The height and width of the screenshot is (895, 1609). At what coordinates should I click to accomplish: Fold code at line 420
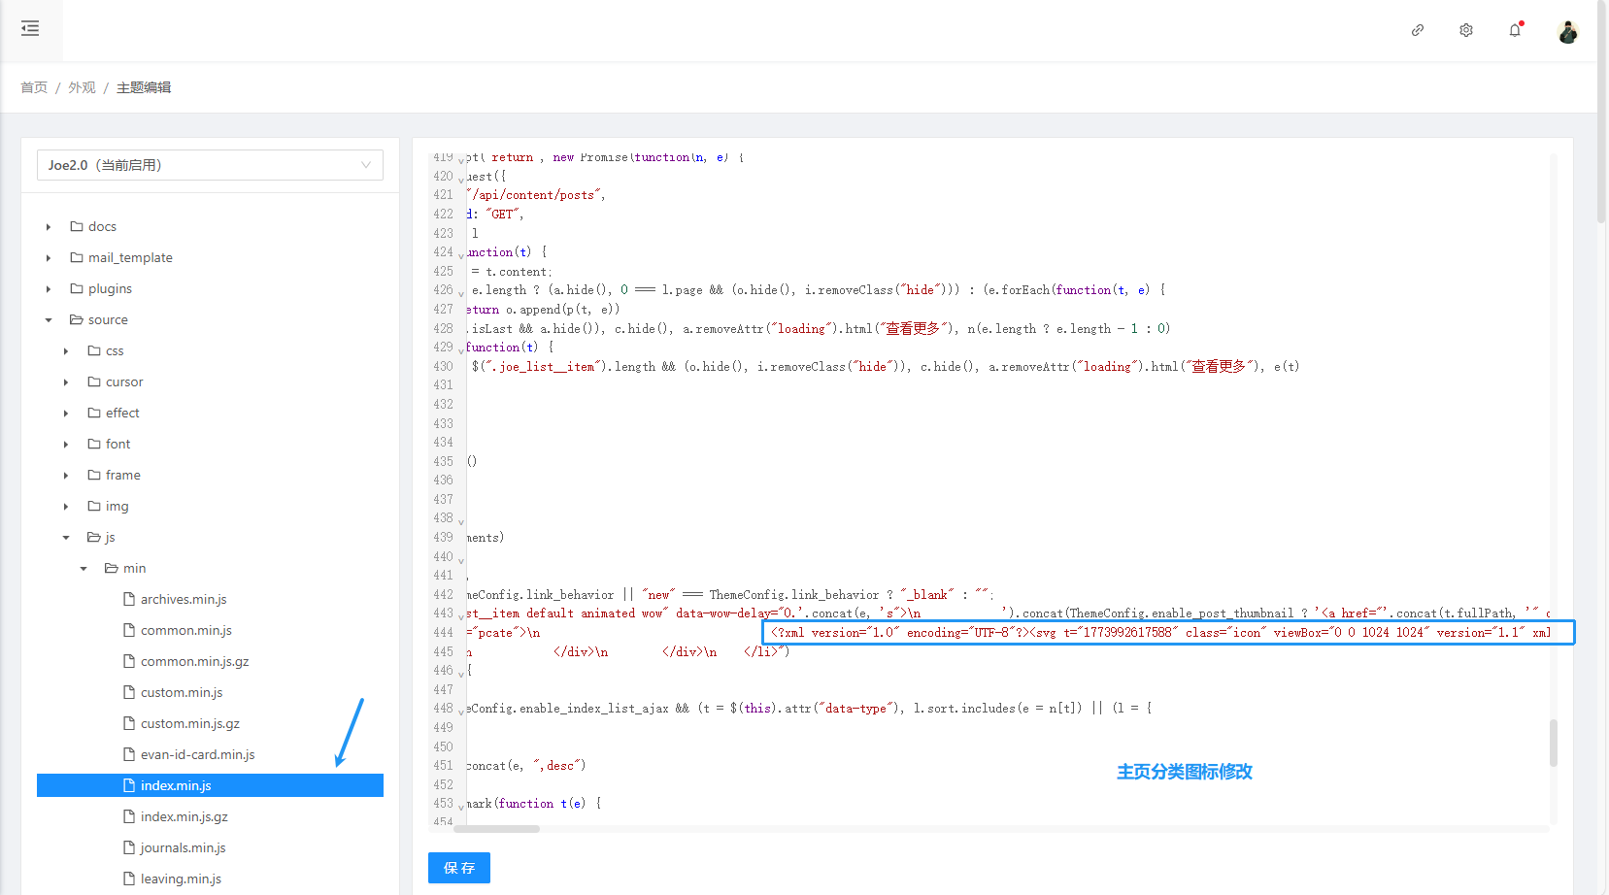click(461, 179)
